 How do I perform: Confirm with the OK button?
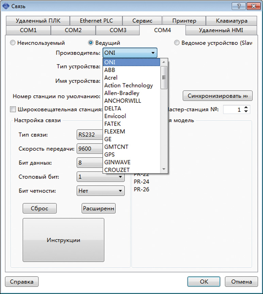204,281
